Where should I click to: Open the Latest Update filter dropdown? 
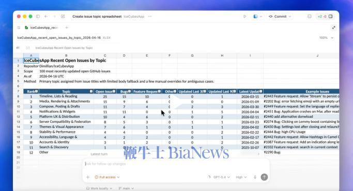click(x=260, y=91)
